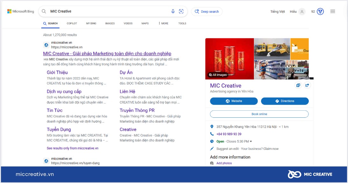The height and width of the screenshot is (183, 348).
Task: Switch to the Images tab
Action: pos(110,23)
